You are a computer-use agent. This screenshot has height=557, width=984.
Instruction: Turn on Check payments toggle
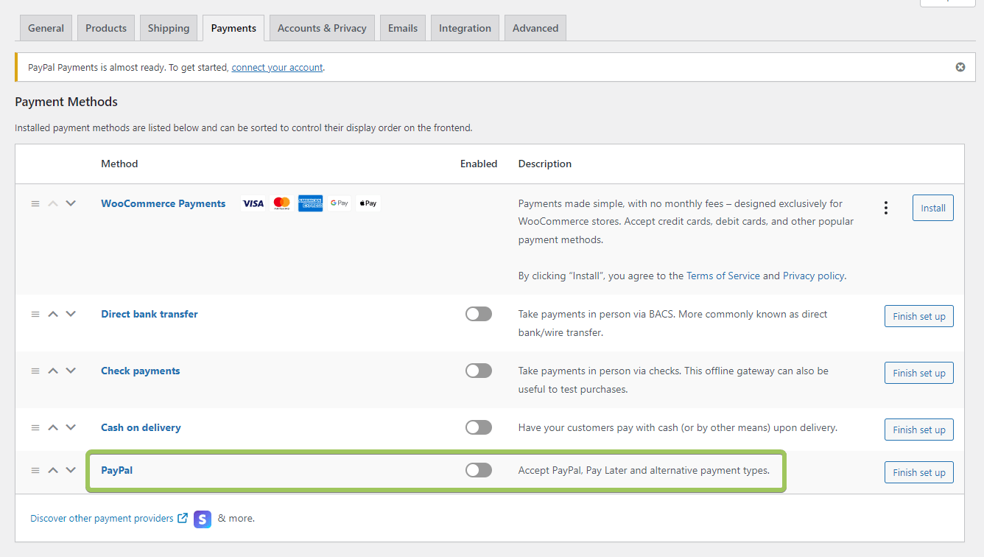pos(478,371)
